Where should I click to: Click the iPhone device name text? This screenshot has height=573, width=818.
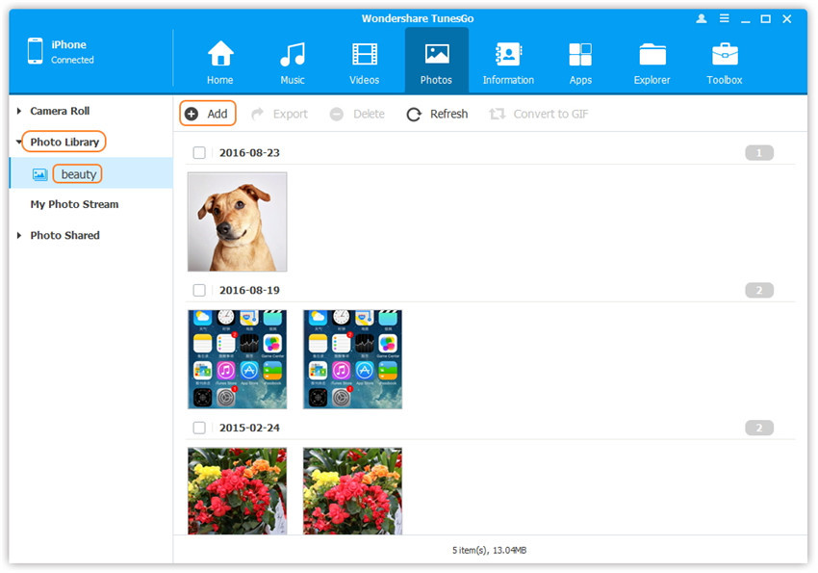click(x=68, y=45)
